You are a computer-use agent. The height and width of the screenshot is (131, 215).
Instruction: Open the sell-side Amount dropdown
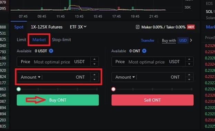pos(125,77)
